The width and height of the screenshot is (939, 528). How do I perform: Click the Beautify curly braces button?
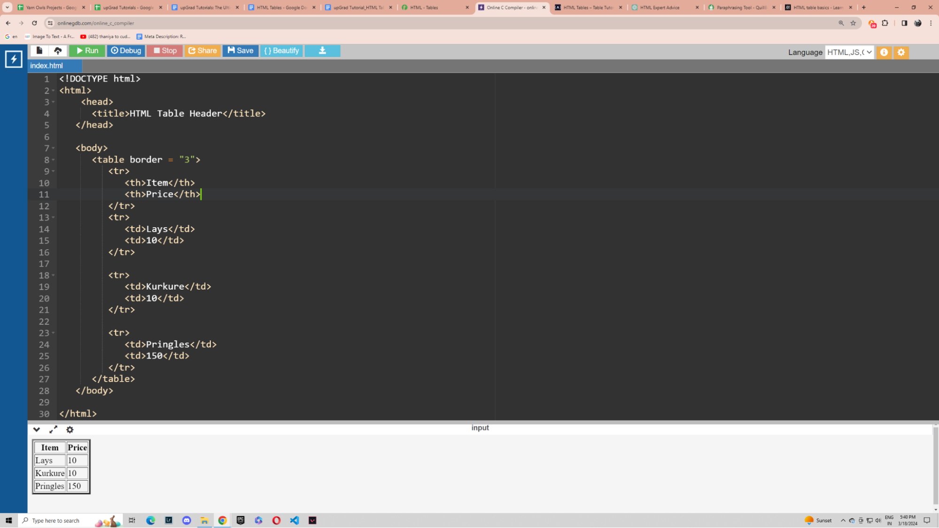pos(282,50)
